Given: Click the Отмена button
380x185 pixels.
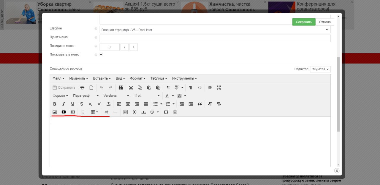Looking at the screenshot, I should [x=325, y=22].
